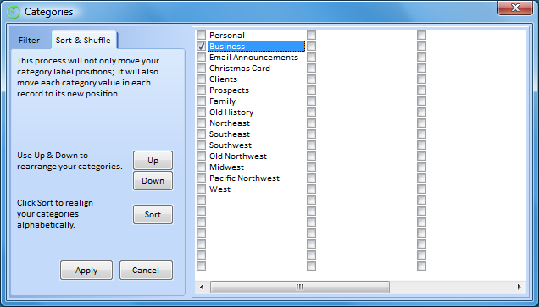
Task: Click the horizontal scrollbar thumb
Action: point(300,287)
